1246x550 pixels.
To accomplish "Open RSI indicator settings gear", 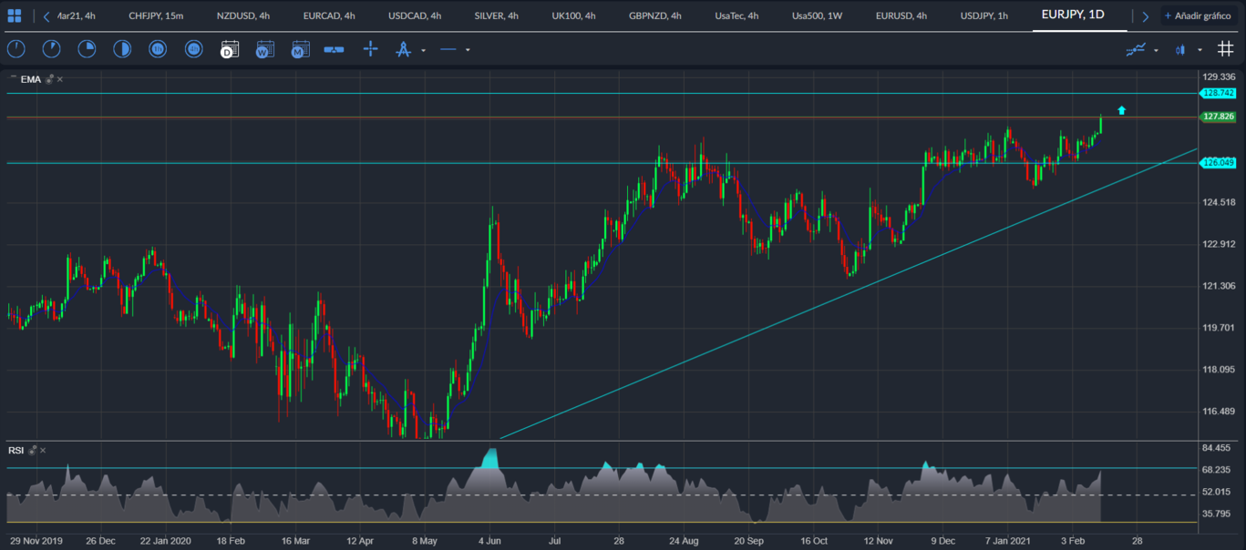I will click(33, 450).
